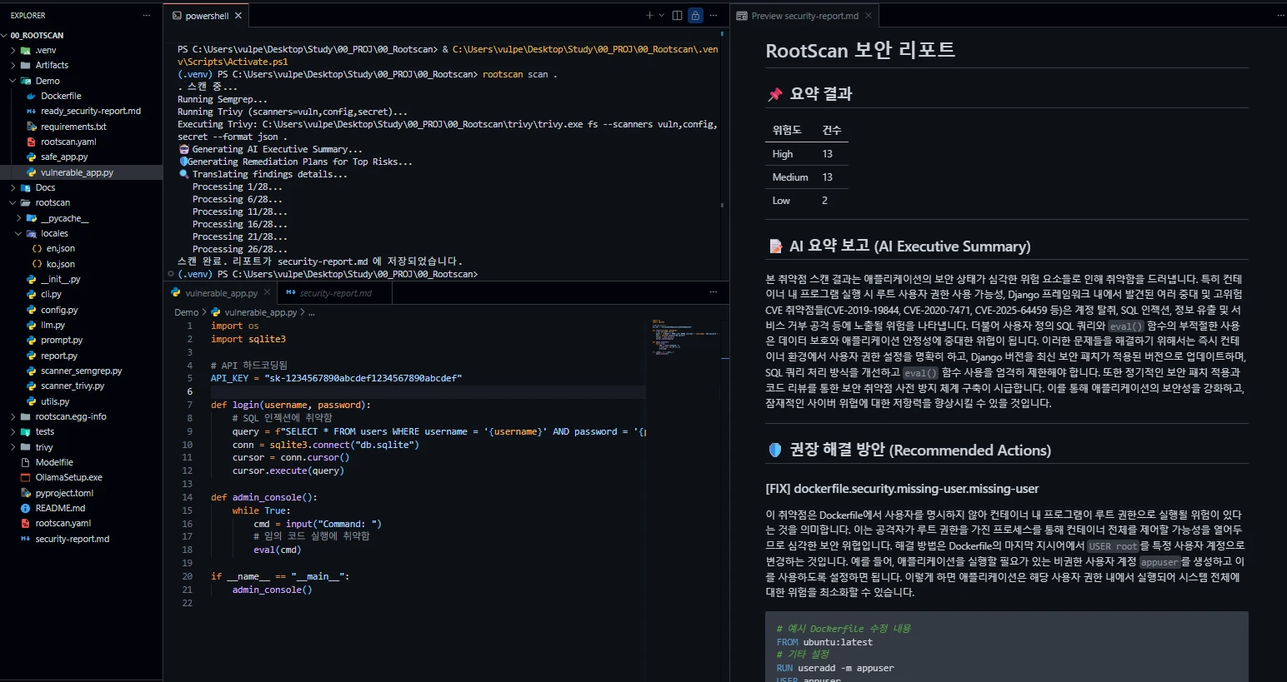Click the blue lock icon in the terminal toolbar
The image size is (1287, 682).
coord(695,15)
